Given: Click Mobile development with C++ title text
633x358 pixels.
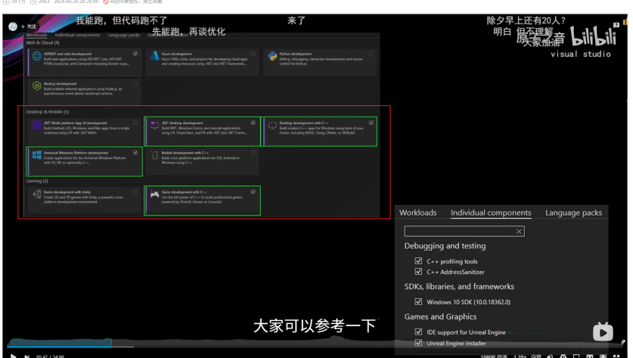Looking at the screenshot, I should pos(185,153).
